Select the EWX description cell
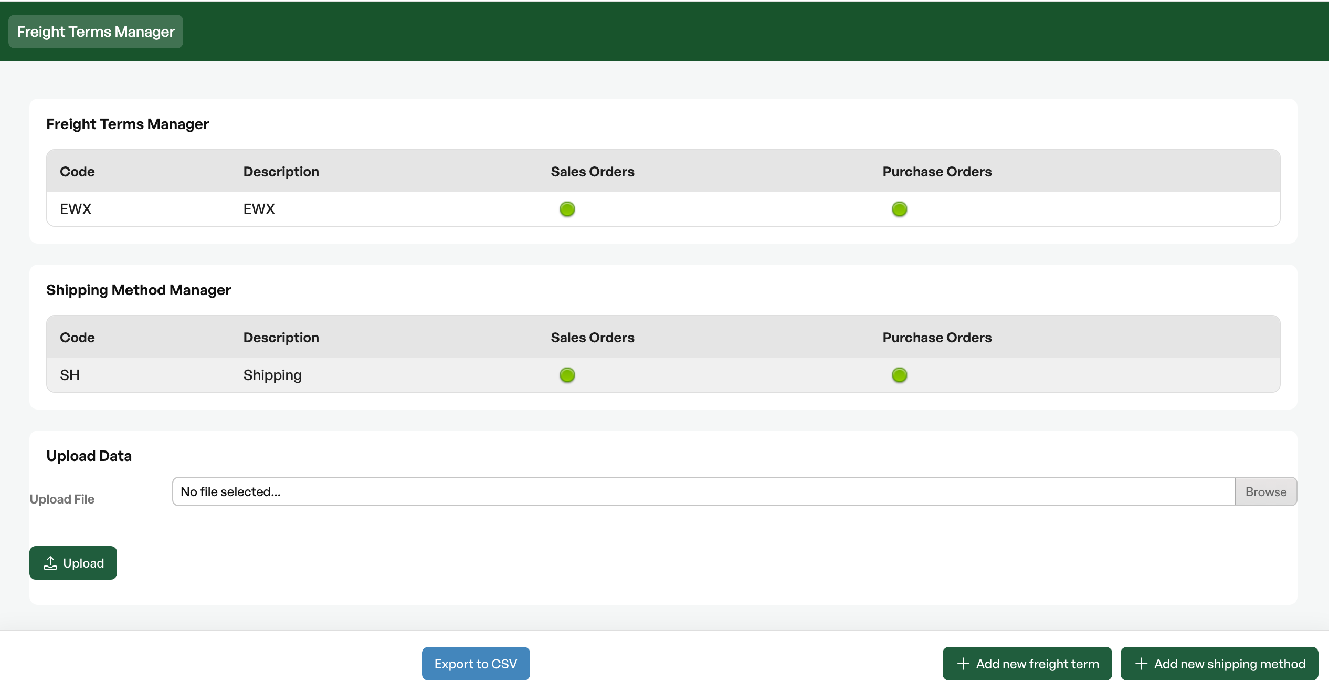 [x=259, y=209]
